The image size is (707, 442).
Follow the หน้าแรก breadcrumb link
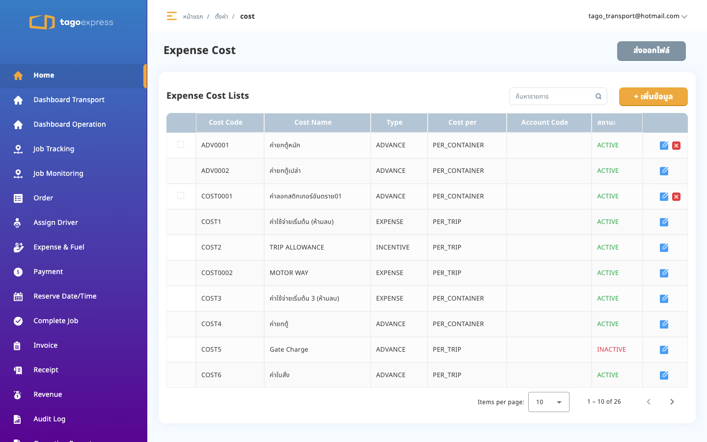point(193,17)
